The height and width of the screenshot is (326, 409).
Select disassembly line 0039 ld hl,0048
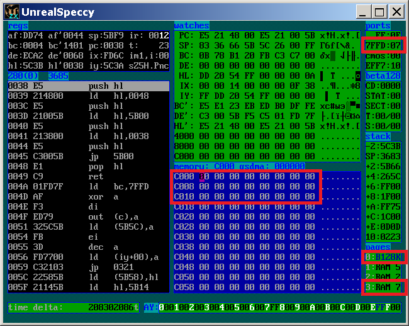(89, 96)
